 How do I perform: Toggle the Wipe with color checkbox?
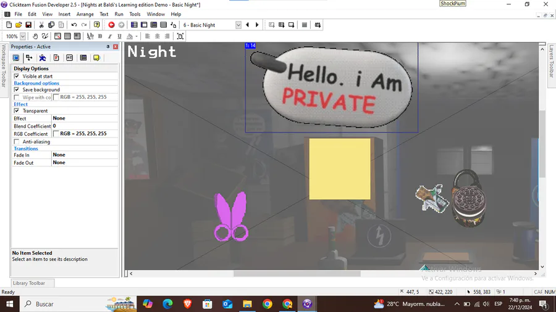click(17, 97)
